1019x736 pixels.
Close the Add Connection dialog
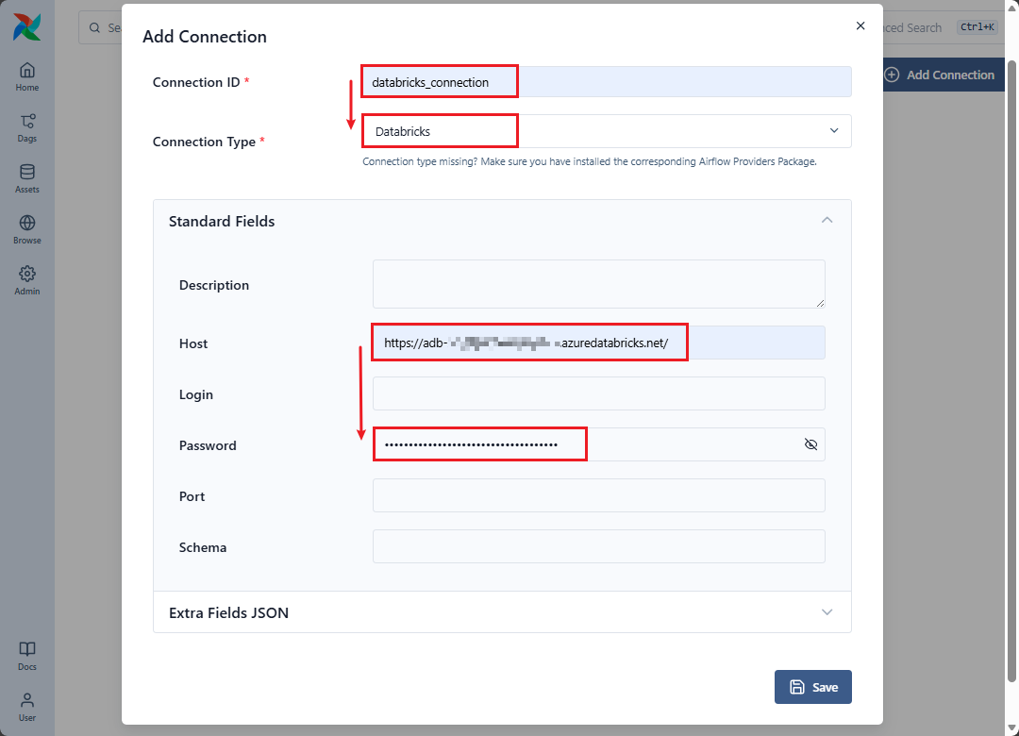pos(860,26)
